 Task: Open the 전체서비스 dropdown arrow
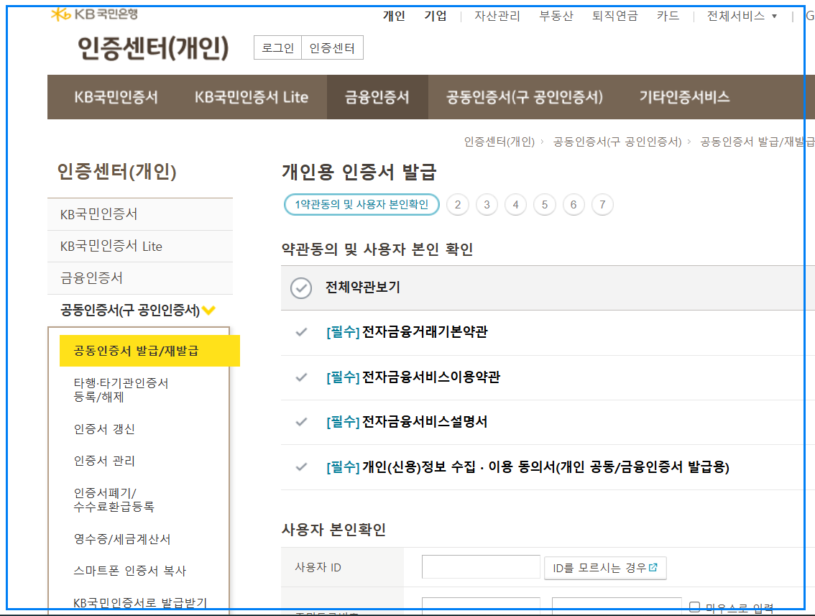click(774, 16)
